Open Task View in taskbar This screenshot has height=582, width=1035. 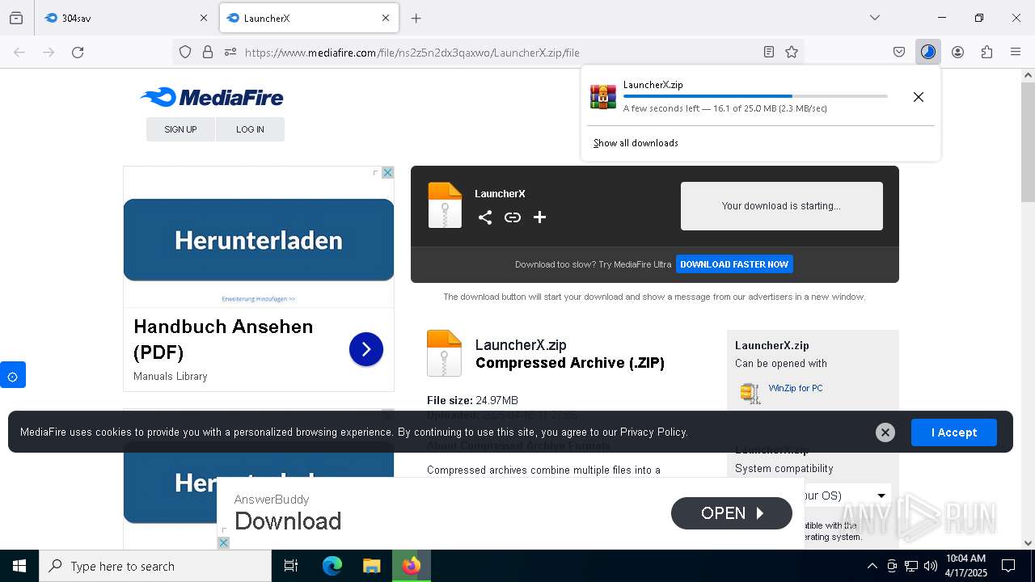coord(291,566)
